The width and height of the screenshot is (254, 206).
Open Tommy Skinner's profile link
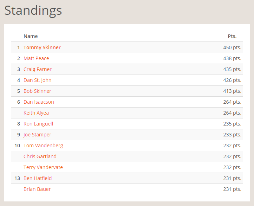coord(42,47)
